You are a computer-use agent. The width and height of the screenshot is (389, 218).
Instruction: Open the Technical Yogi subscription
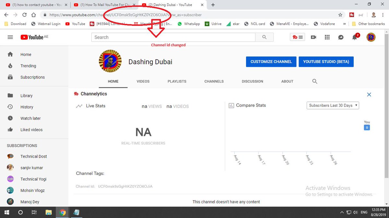(34, 179)
